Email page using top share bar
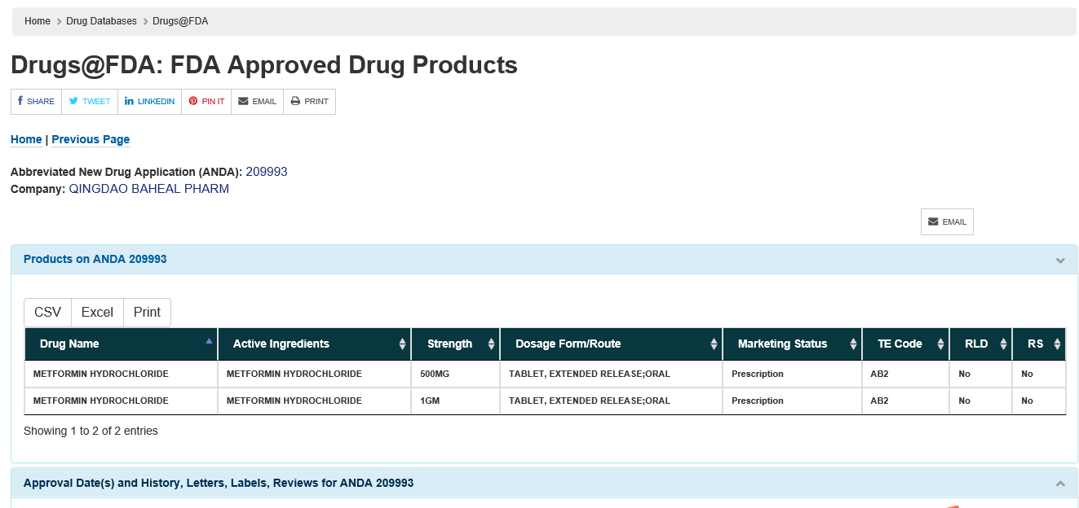The width and height of the screenshot is (1079, 508). 257,102
